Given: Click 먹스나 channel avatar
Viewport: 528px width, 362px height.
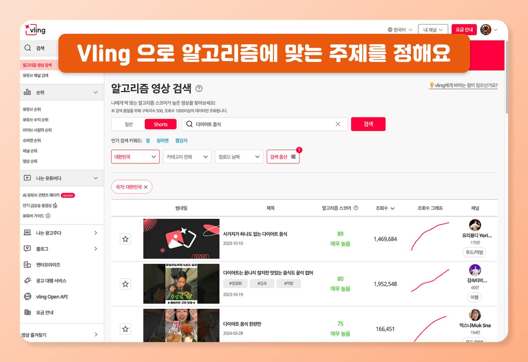Looking at the screenshot, I should [475, 315].
